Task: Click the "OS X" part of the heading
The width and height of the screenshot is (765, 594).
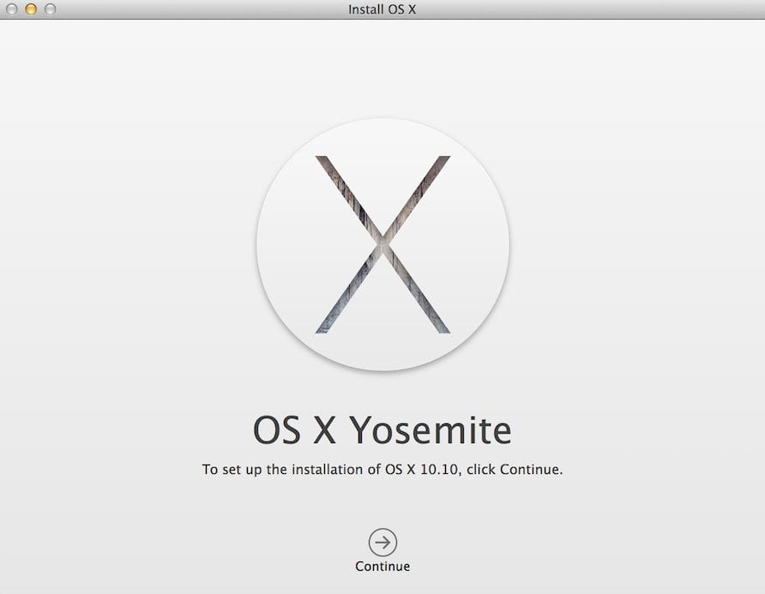Action: click(293, 430)
